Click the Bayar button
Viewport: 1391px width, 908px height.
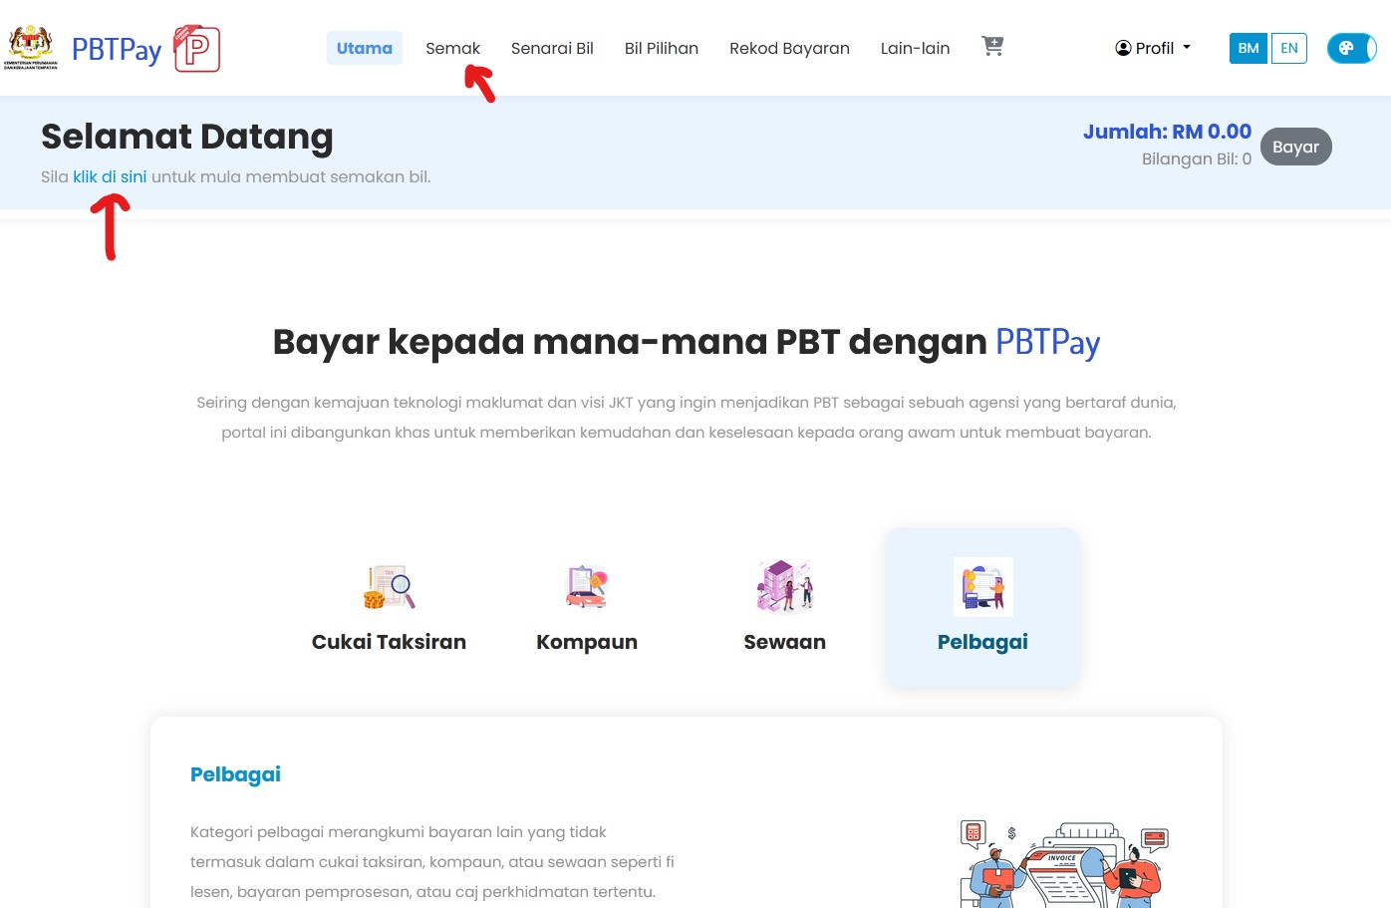(x=1295, y=147)
